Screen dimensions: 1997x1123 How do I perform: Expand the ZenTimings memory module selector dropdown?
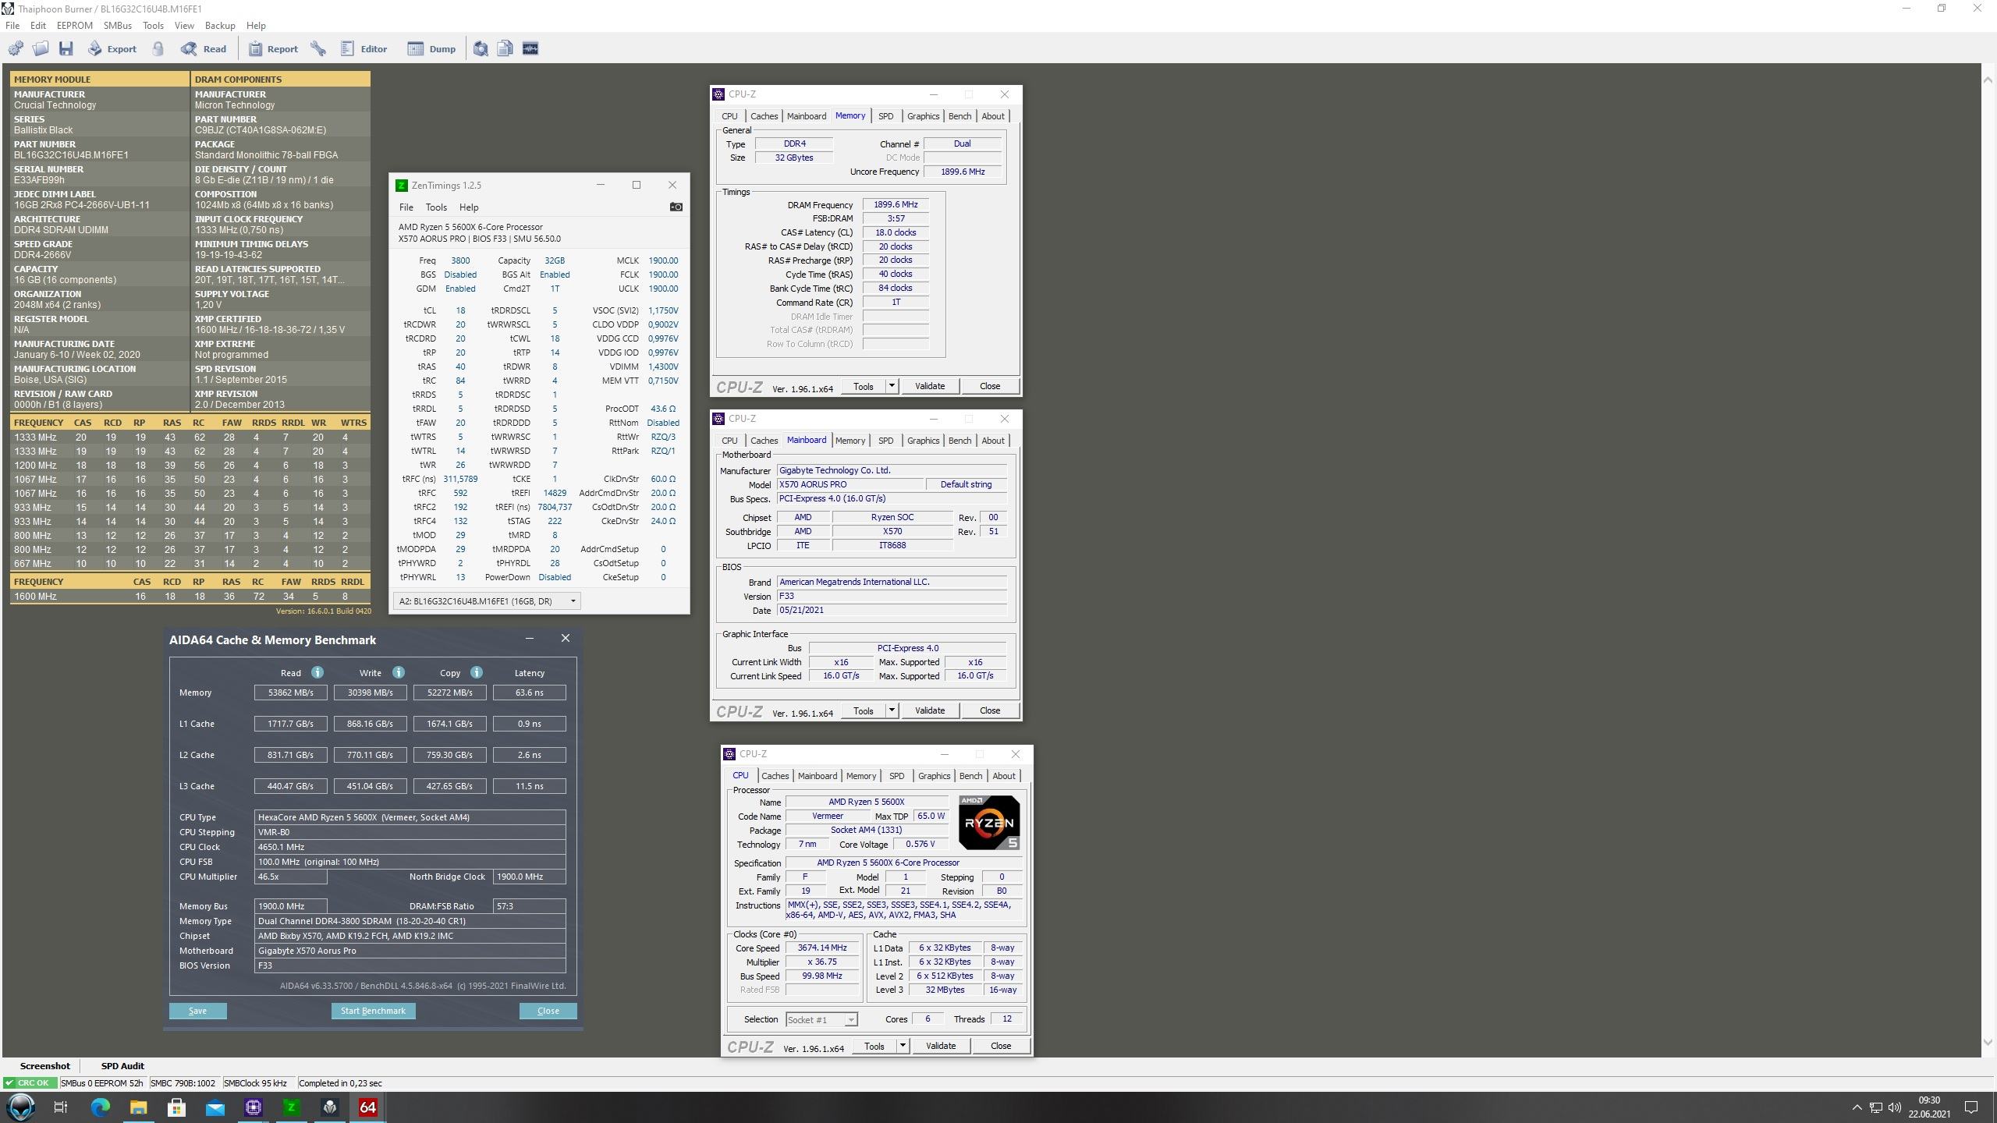pyautogui.click(x=573, y=601)
